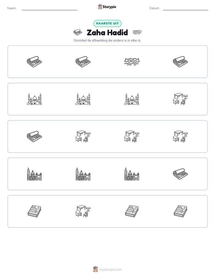The height and width of the screenshot is (278, 215).
Task: Click the RAARSTE UIT badge
Action: pos(107,23)
